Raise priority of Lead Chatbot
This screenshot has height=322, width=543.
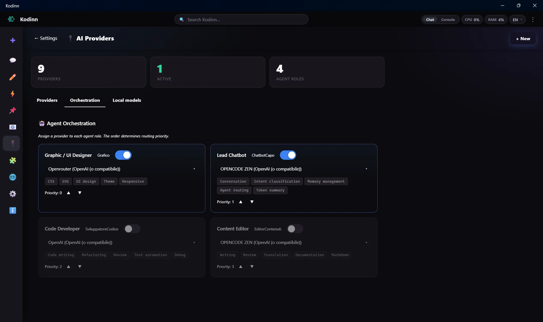[241, 202]
